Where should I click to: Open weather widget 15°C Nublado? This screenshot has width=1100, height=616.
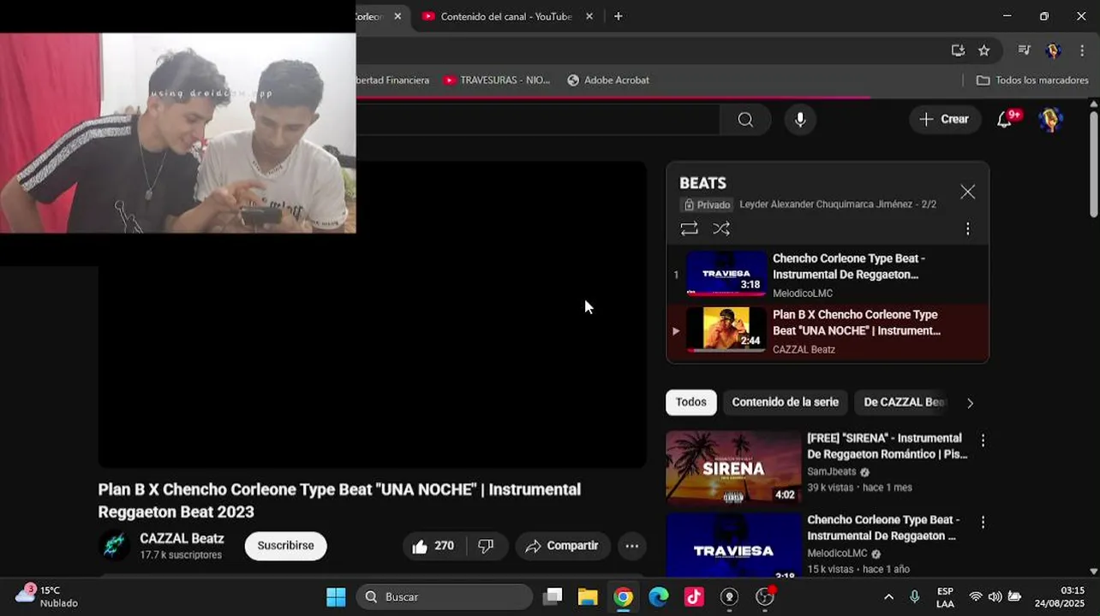click(x=47, y=596)
